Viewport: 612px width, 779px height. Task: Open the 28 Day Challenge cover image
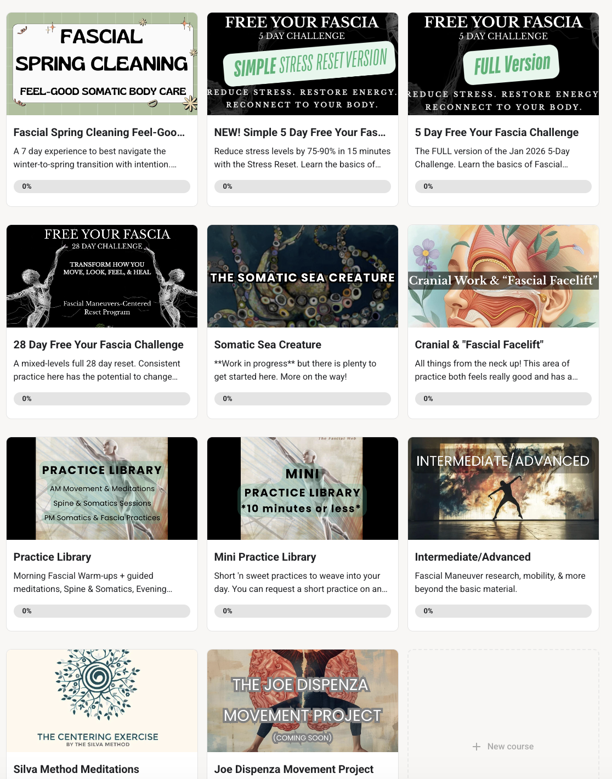[x=102, y=276]
